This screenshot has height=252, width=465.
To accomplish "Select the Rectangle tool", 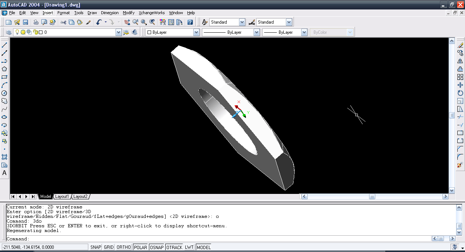I will [x=4, y=77].
